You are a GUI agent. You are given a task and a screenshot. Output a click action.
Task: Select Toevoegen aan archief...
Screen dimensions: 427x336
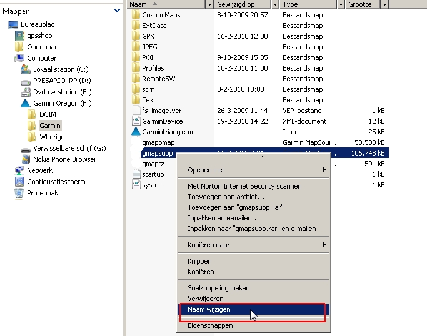point(253,197)
